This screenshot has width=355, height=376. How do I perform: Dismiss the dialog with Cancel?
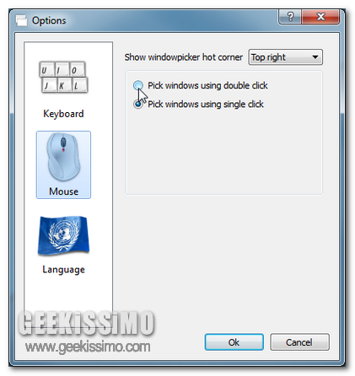coord(299,342)
